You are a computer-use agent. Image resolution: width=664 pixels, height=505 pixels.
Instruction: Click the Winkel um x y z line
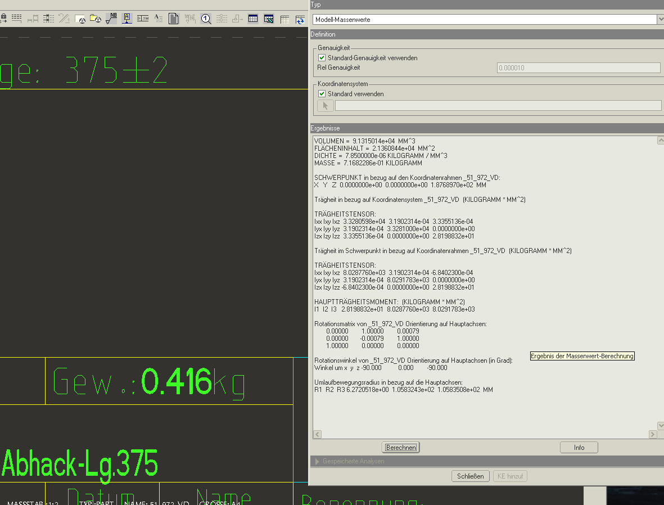click(381, 368)
